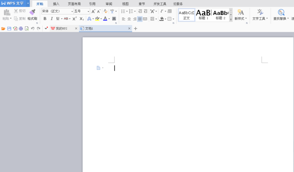This screenshot has width=294, height=172.
Task: Undo the last action with the undo arrow
Action: pos(33,28)
